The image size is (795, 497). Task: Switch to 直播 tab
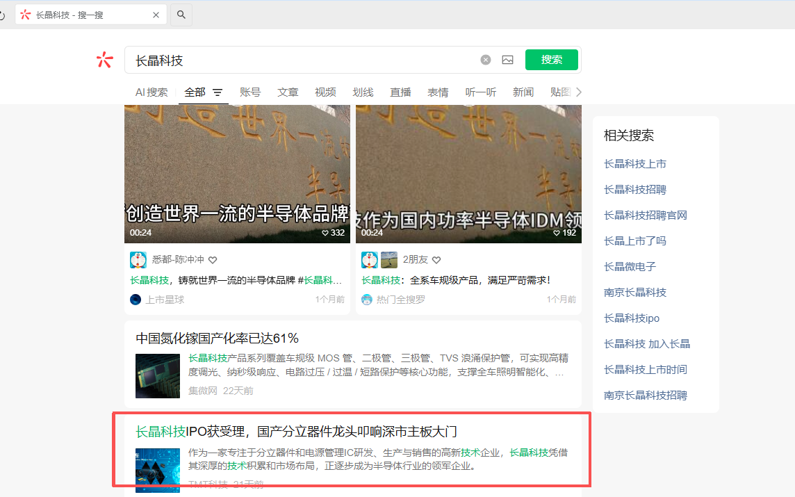(x=400, y=92)
